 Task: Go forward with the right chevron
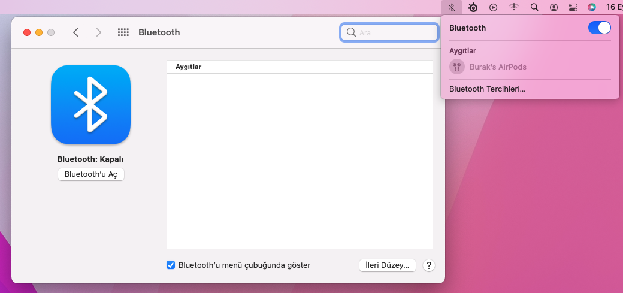tap(99, 32)
